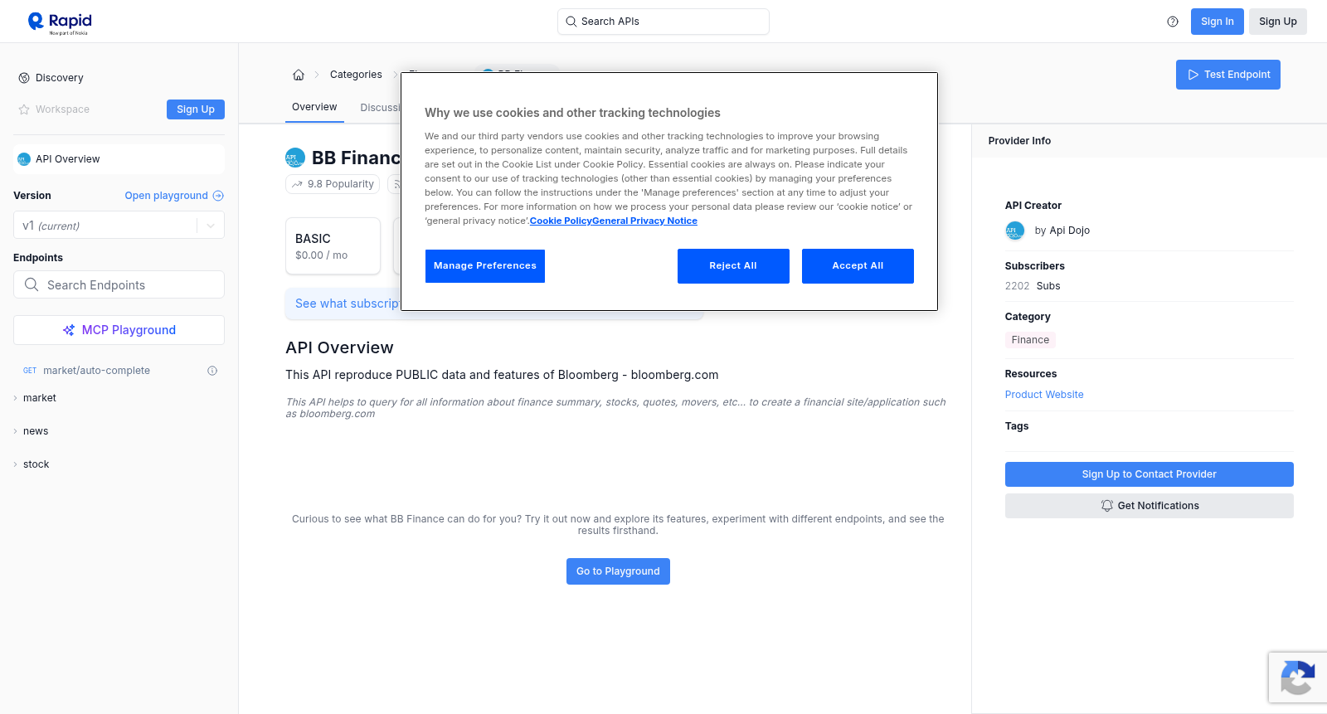Click the reCAPTCHA badge

pos(1298,678)
